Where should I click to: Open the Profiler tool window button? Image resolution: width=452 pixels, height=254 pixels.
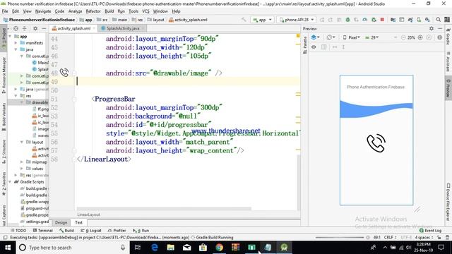click(x=117, y=231)
